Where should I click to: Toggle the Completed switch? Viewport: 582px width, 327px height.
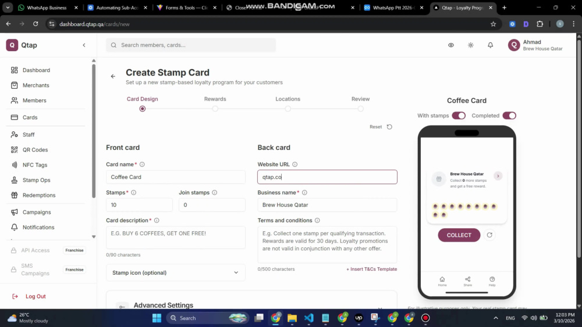tap(509, 116)
